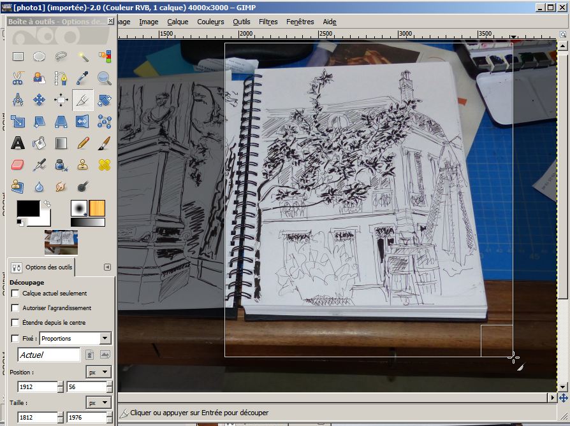The image size is (570, 426).
Task: Select the Cage Transform tool
Action: (105, 122)
